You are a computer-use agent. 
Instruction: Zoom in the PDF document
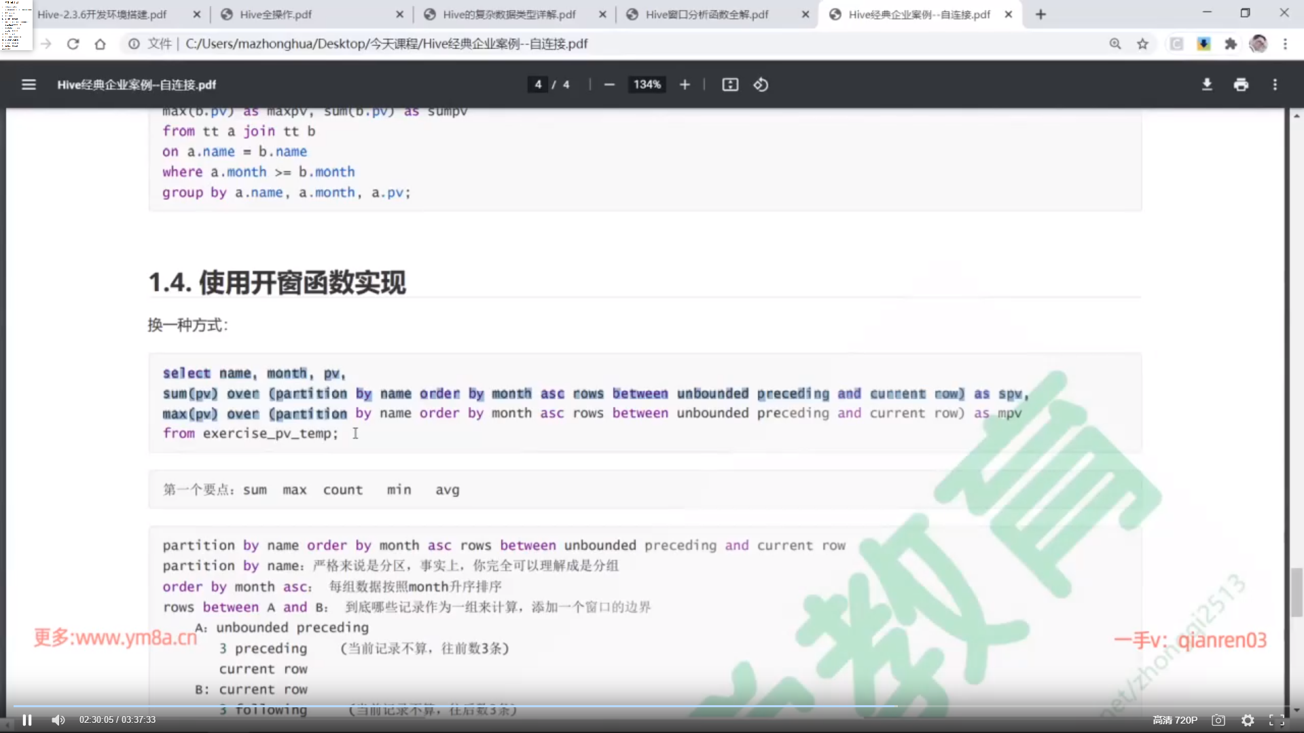[685, 85]
